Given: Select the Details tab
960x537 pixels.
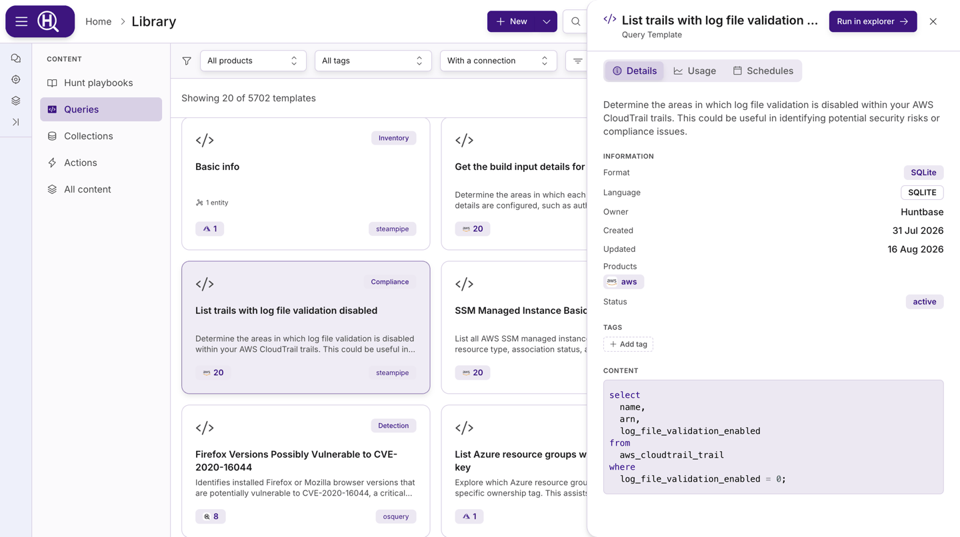Looking at the screenshot, I should point(635,71).
